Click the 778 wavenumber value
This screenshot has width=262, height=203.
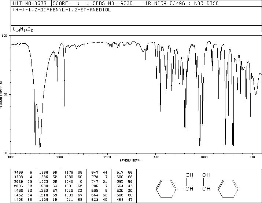point(95,177)
